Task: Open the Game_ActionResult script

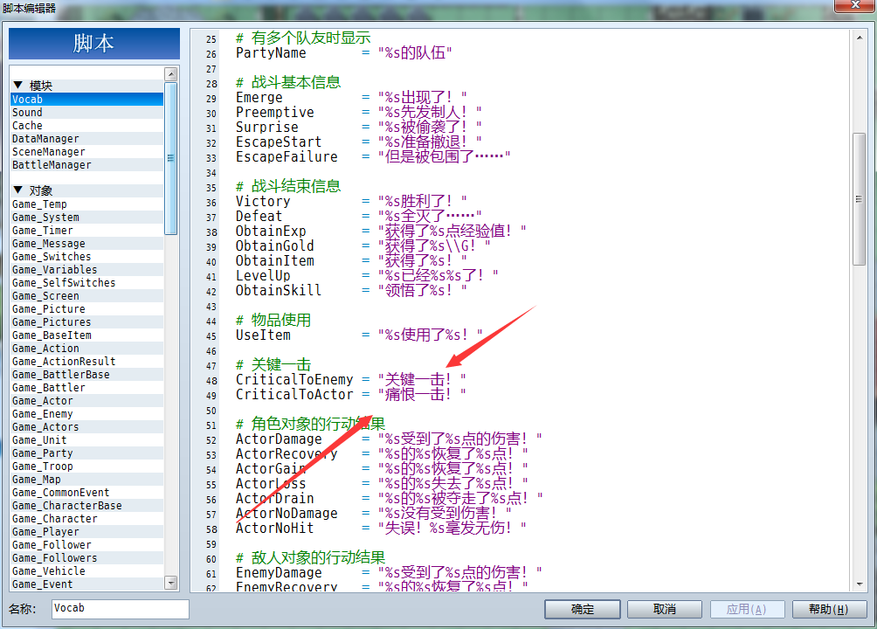Action: [87, 362]
